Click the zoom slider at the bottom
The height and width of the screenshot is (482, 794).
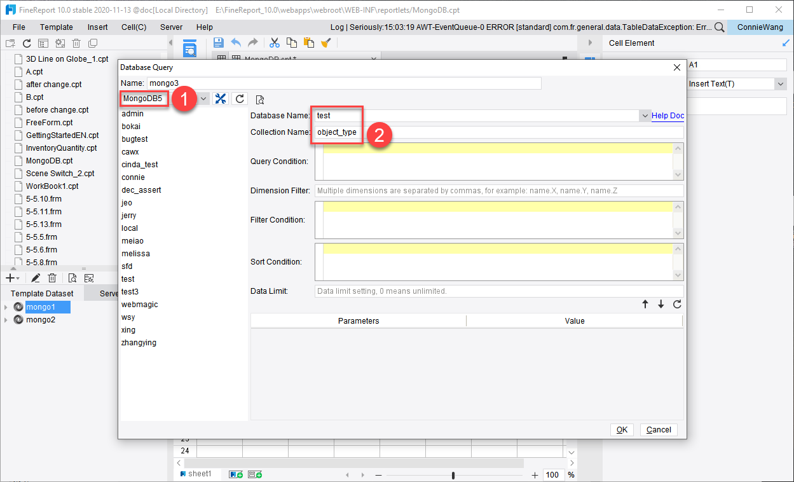coord(453,474)
